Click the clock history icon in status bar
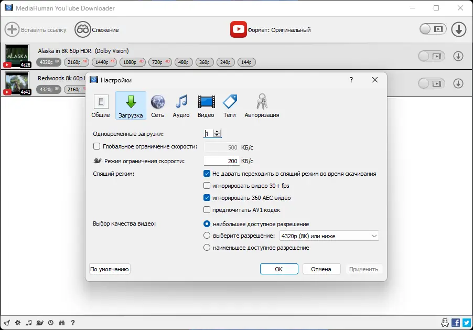This screenshot has height=330, width=473. [x=51, y=323]
